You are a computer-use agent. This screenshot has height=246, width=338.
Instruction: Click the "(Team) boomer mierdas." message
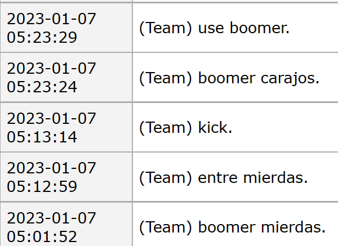[233, 227]
